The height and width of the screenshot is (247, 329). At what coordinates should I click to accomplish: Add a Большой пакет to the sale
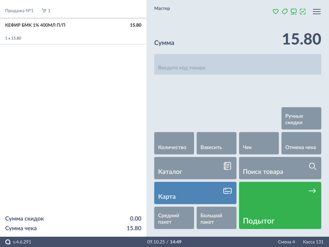(x=217, y=218)
